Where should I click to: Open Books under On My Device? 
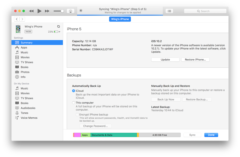37,103
